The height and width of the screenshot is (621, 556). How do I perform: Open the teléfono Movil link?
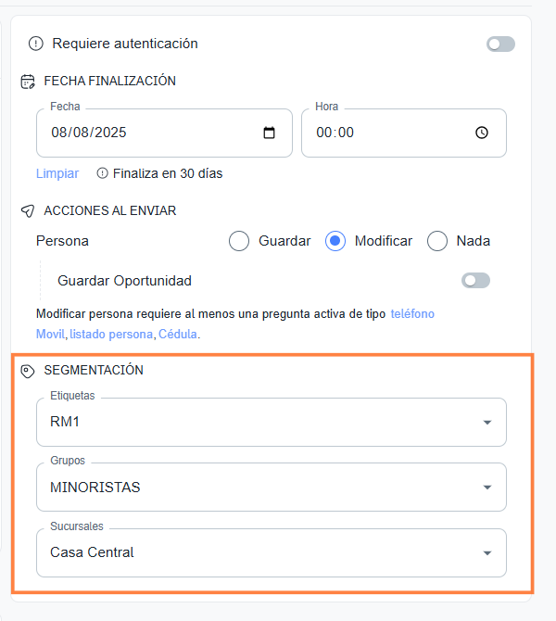coord(412,314)
